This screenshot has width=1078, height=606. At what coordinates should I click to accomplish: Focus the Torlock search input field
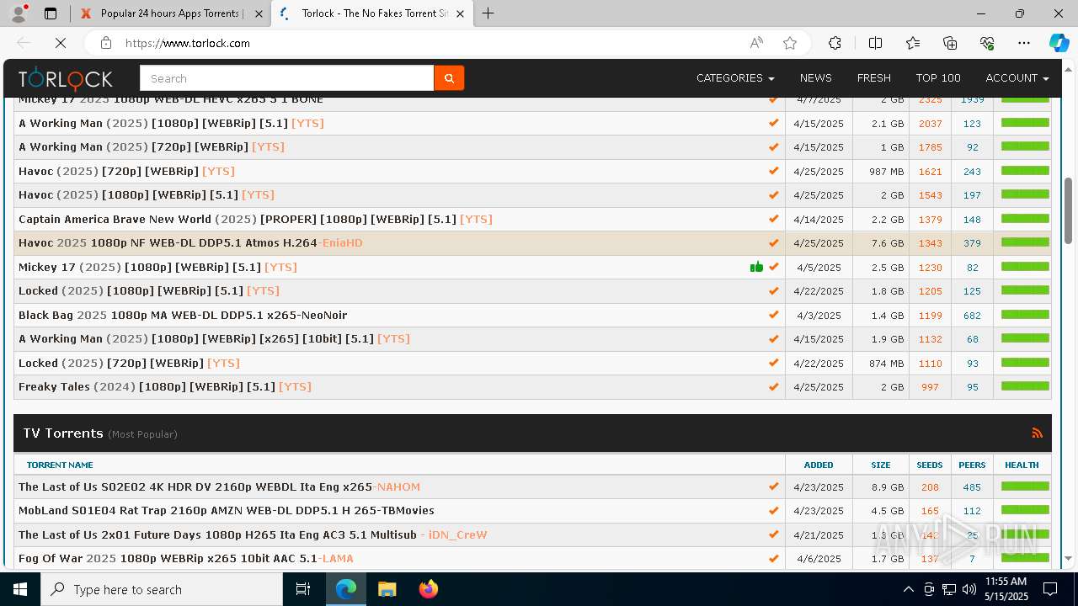click(x=286, y=78)
